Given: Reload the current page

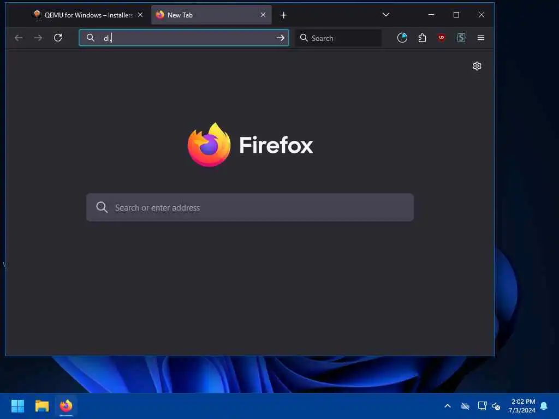Looking at the screenshot, I should click(58, 38).
